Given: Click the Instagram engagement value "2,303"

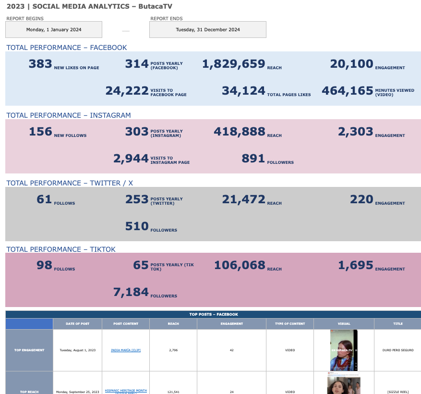Looking at the screenshot, I should [356, 132].
